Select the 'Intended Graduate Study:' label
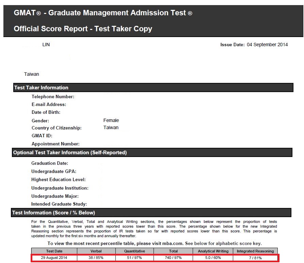The image size is (304, 263). tap(59, 204)
